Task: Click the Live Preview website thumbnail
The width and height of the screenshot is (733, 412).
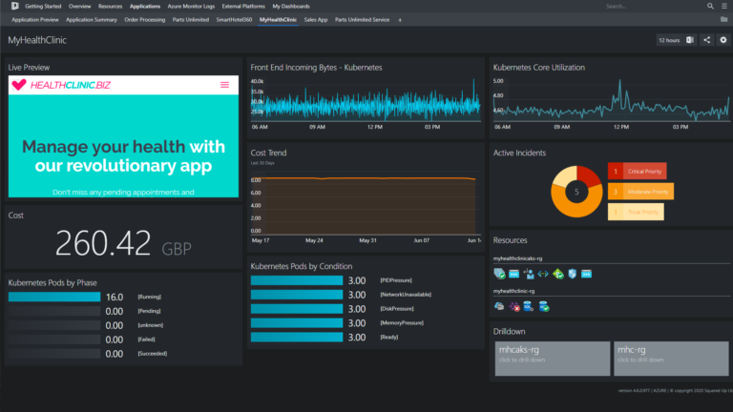Action: pyautogui.click(x=123, y=136)
